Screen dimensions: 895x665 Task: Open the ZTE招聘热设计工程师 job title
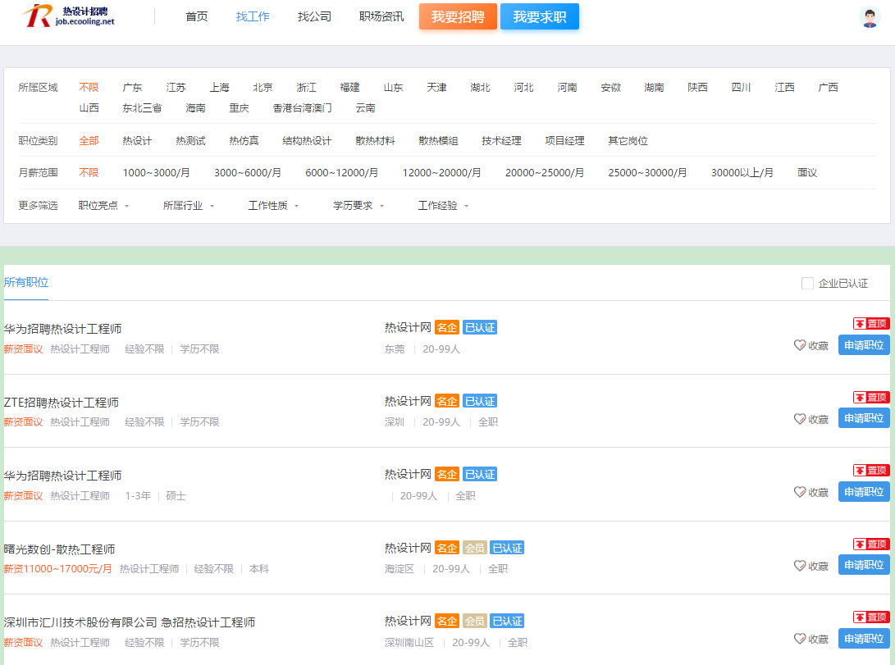(62, 403)
